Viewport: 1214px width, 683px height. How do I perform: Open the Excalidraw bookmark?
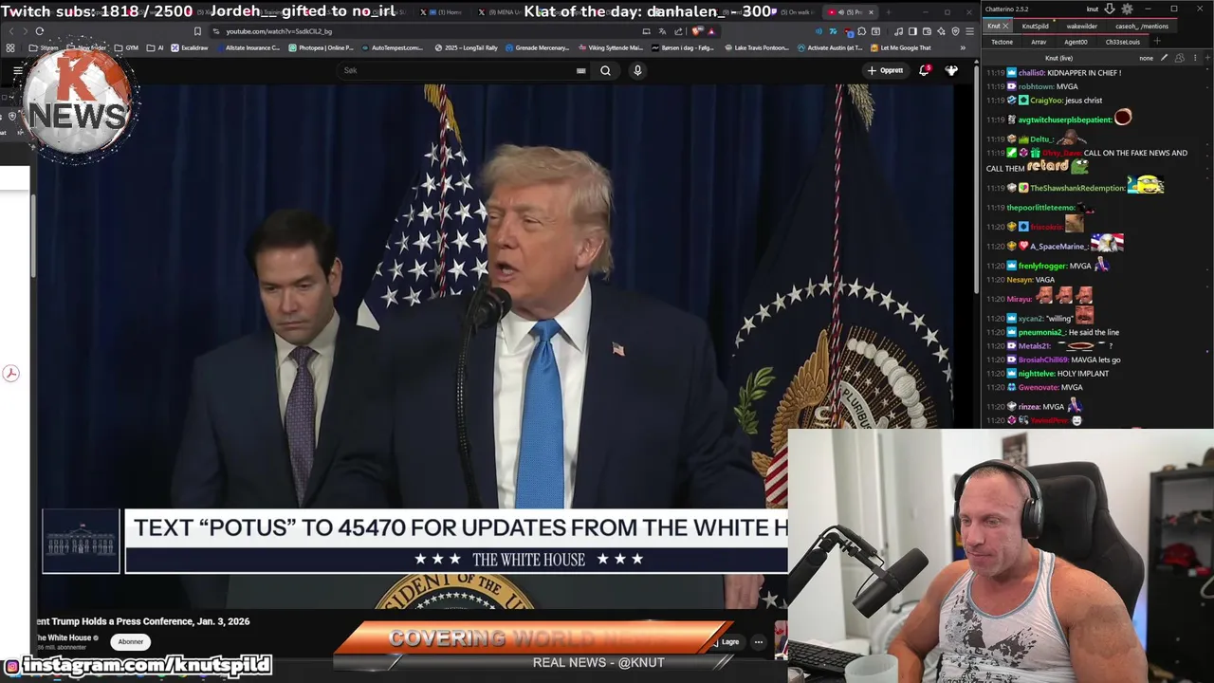190,47
